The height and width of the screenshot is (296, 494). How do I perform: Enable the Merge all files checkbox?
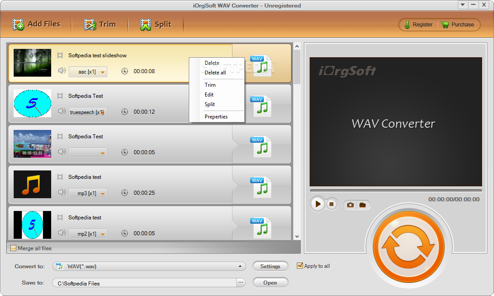click(13, 248)
